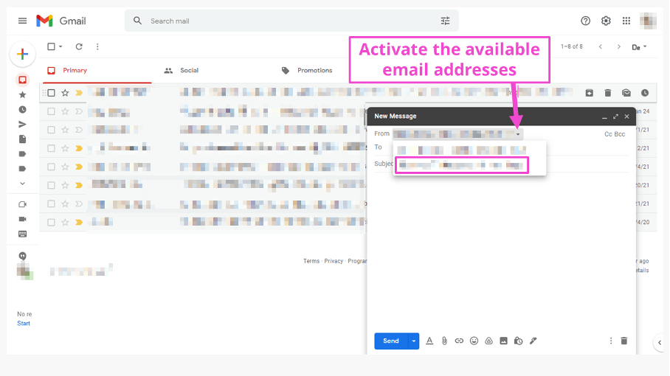The image size is (670, 376).
Task: Select the second email checkbox
Action: [x=51, y=111]
